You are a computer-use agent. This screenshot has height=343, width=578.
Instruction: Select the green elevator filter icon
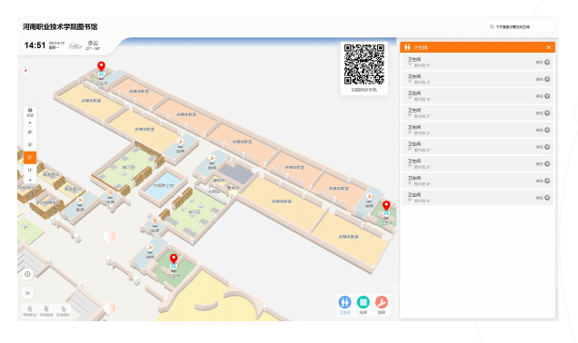tap(364, 302)
